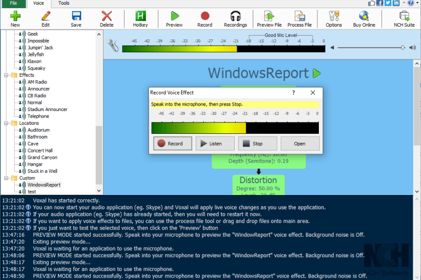Switch to the Tools tab
Screen dimensions: 421x280
pos(64,3)
